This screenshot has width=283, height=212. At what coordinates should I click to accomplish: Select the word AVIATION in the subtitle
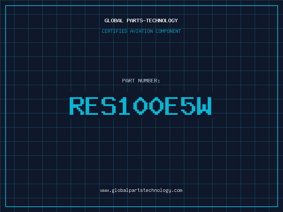point(142,31)
